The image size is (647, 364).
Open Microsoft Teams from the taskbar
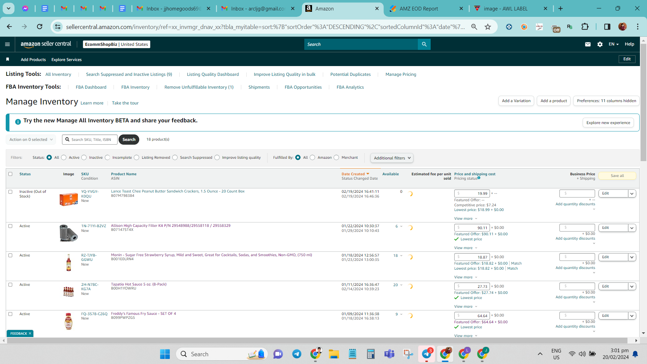[389, 354]
